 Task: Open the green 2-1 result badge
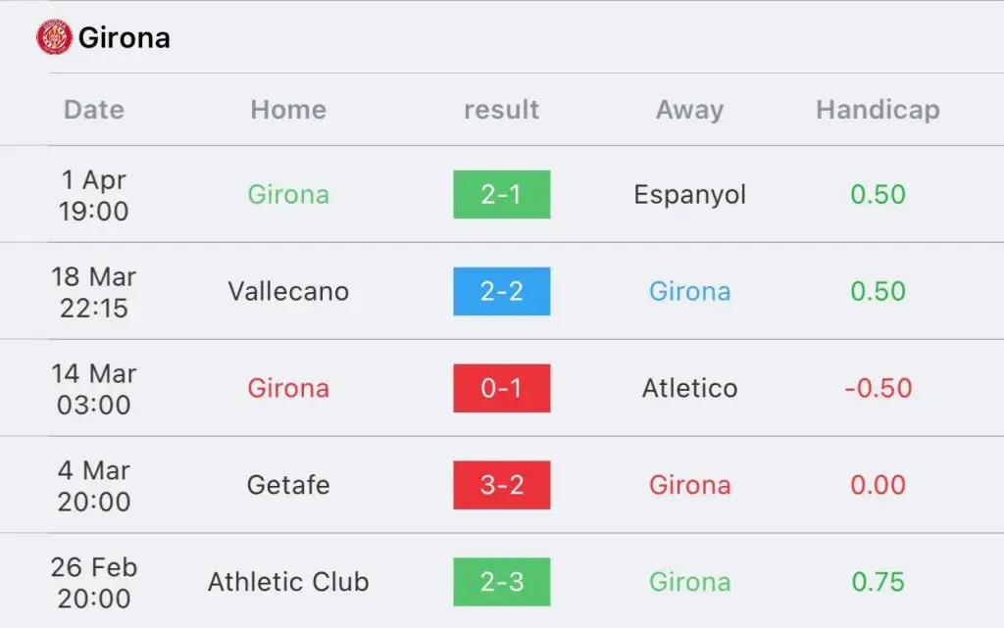(x=501, y=194)
